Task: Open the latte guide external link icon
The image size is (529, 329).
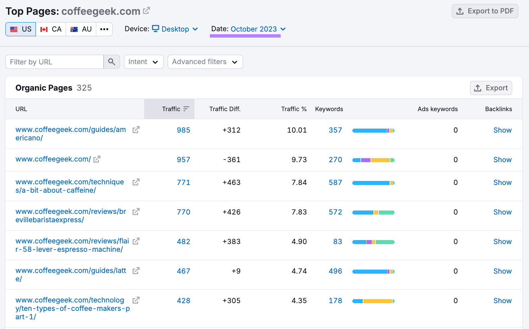Action: (136, 271)
